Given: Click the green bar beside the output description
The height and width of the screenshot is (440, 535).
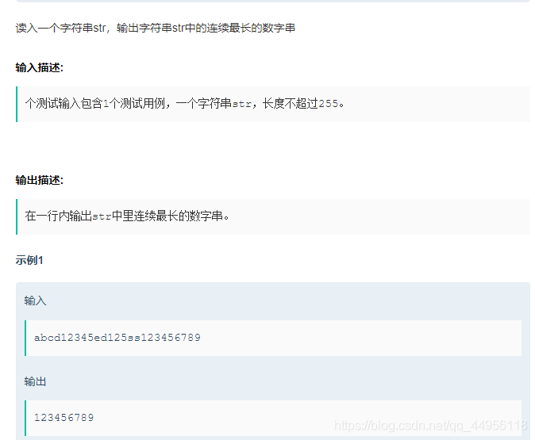Looking at the screenshot, I should (17, 216).
